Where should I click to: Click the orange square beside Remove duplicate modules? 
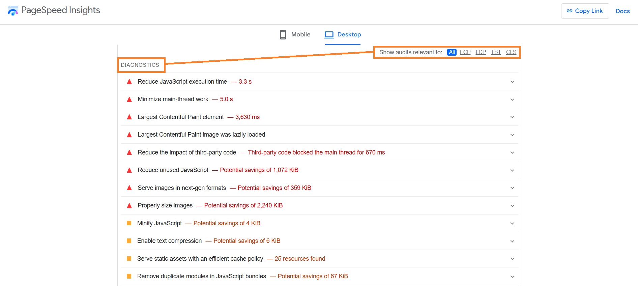point(129,276)
